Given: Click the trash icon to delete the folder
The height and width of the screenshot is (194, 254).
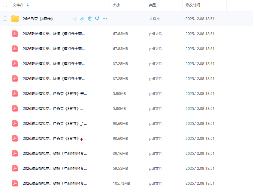Looking at the screenshot, I should click(x=90, y=19).
